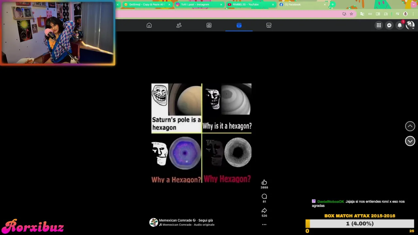Close the Facebook tab

coord(325,5)
